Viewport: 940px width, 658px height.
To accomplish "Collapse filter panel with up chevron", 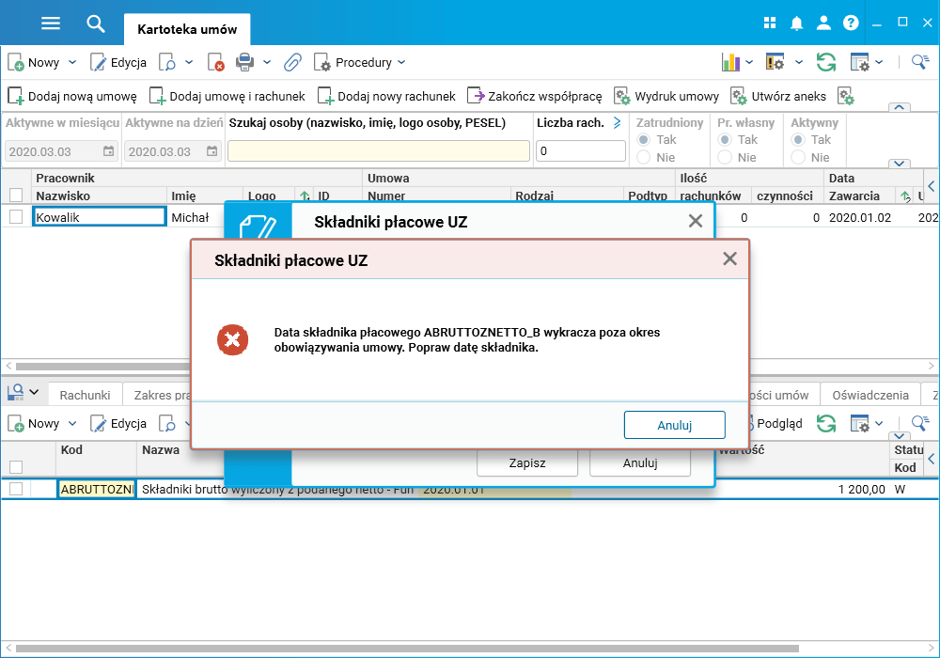I will pos(899,107).
